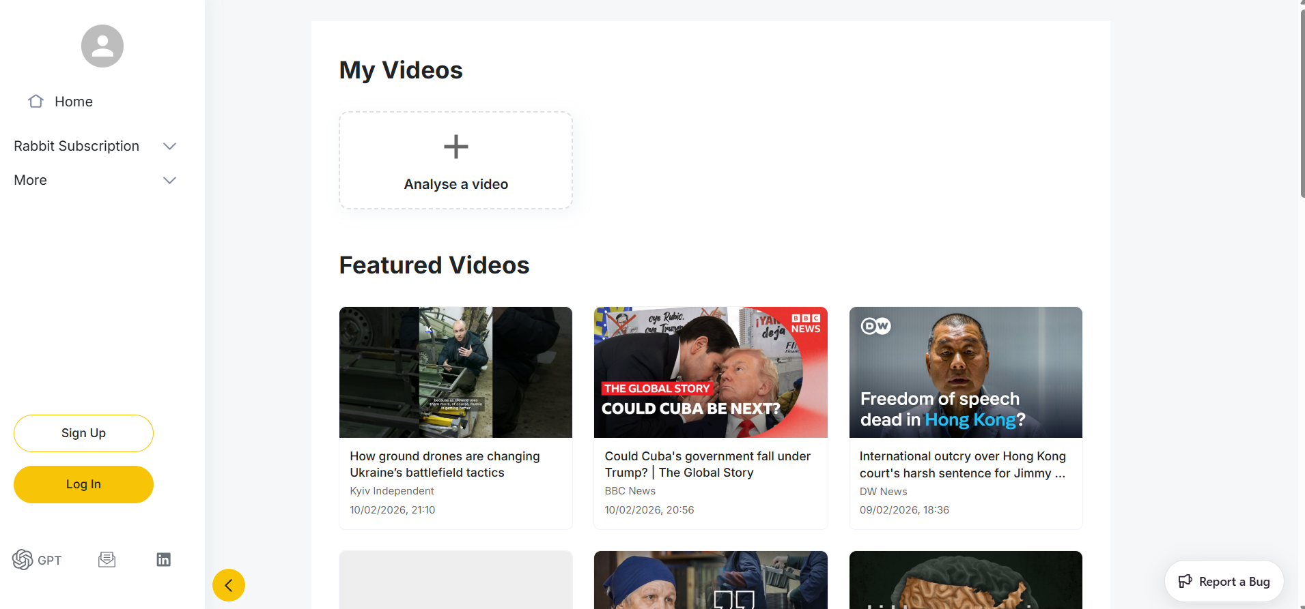Expand the Rabbit Subscription chevron

(x=170, y=147)
